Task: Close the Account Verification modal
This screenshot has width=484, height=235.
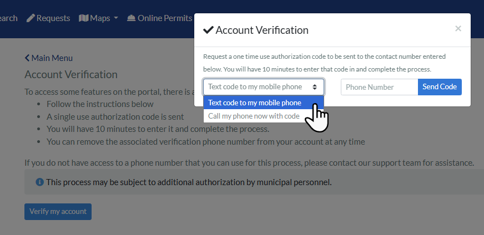Action: (458, 29)
